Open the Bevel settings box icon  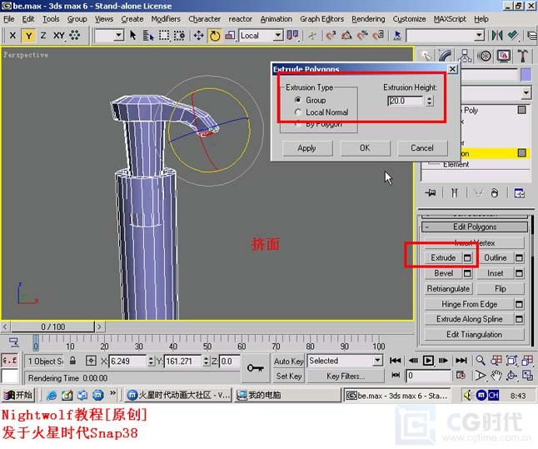(x=467, y=273)
